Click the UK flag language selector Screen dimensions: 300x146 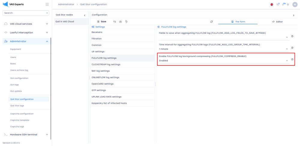[272, 4]
